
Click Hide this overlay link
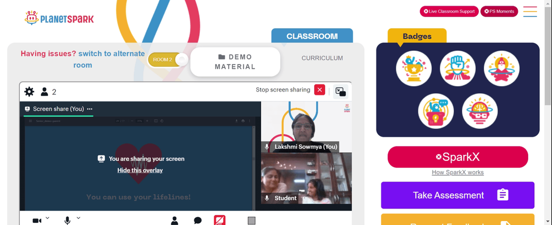140,170
